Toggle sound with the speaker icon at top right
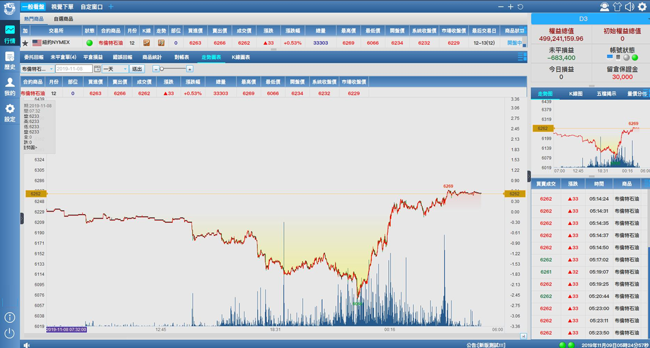The height and width of the screenshot is (348, 650). point(629,7)
